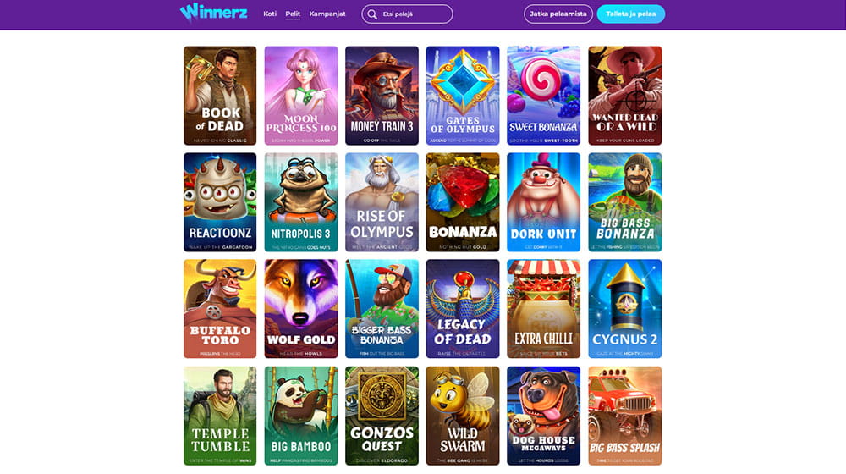The image size is (846, 474).
Task: Click the Talleta ja pelaa button
Action: point(631,14)
